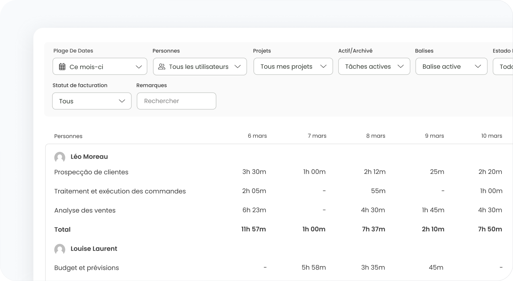This screenshot has width=513, height=281.
Task: Select the Louise Laurent name link
Action: pos(94,249)
